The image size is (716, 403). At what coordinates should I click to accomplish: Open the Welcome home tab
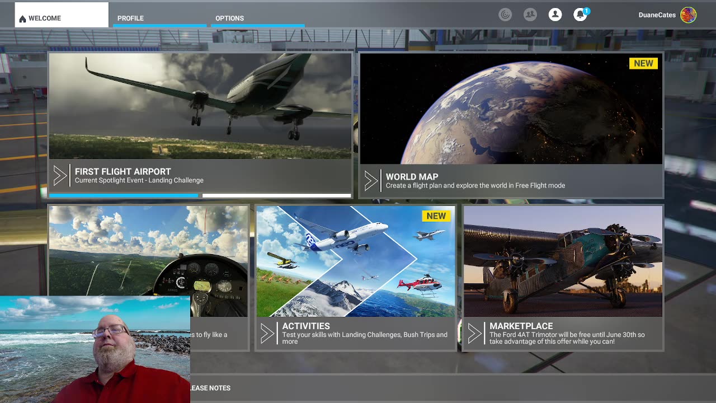coord(62,15)
